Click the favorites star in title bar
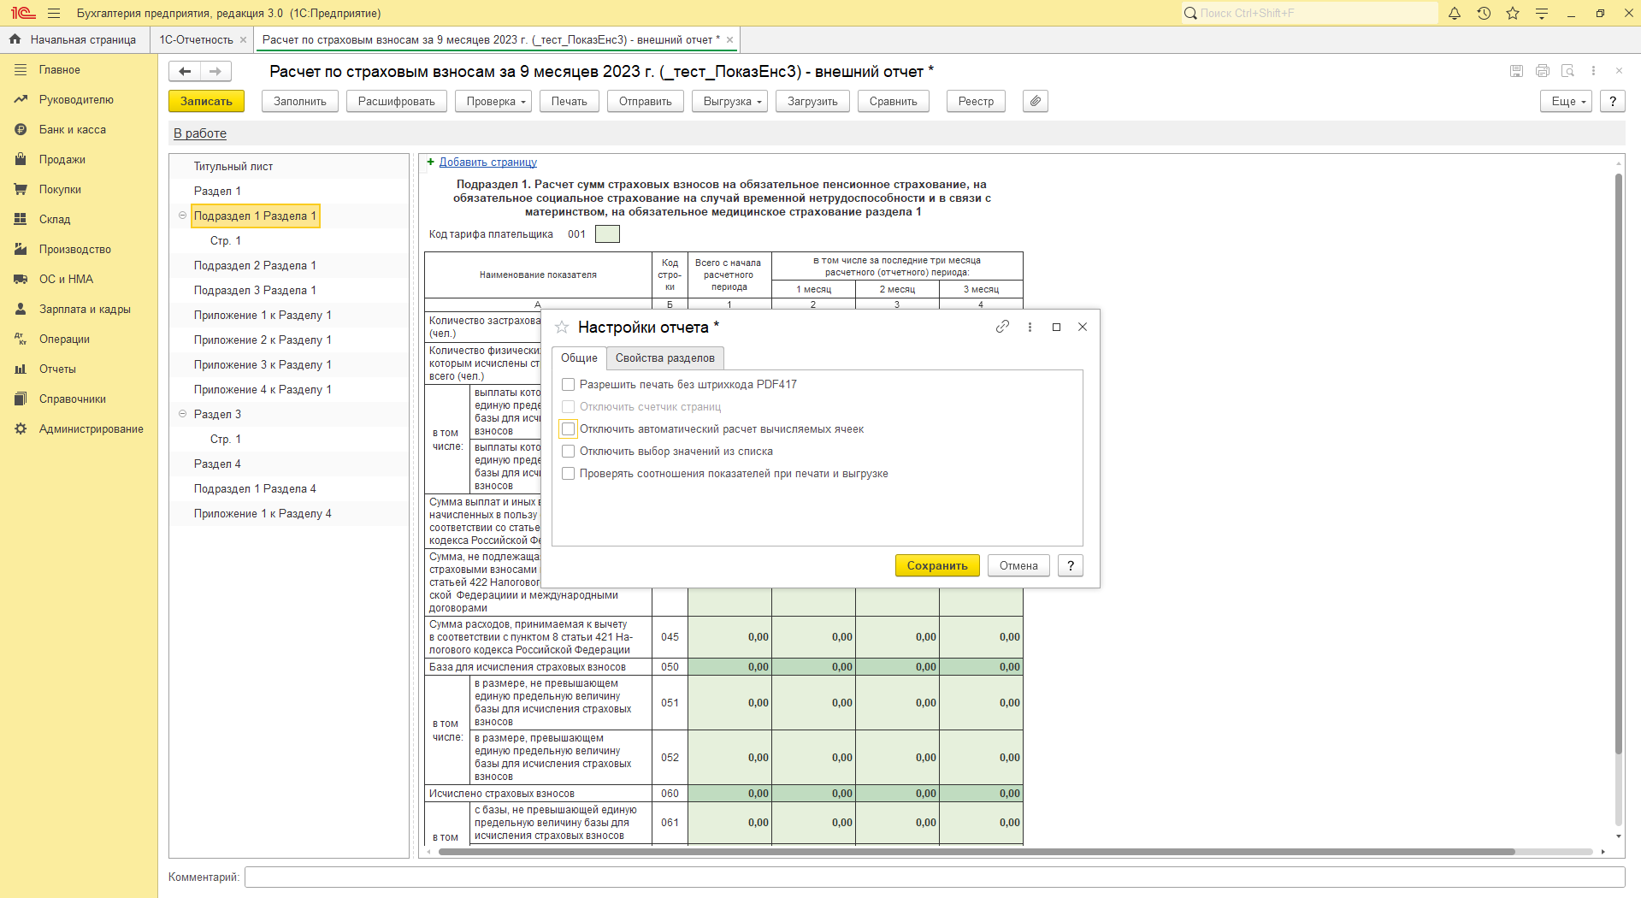The height and width of the screenshot is (898, 1641). click(1513, 14)
